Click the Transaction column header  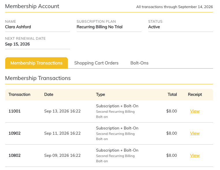[x=19, y=95]
